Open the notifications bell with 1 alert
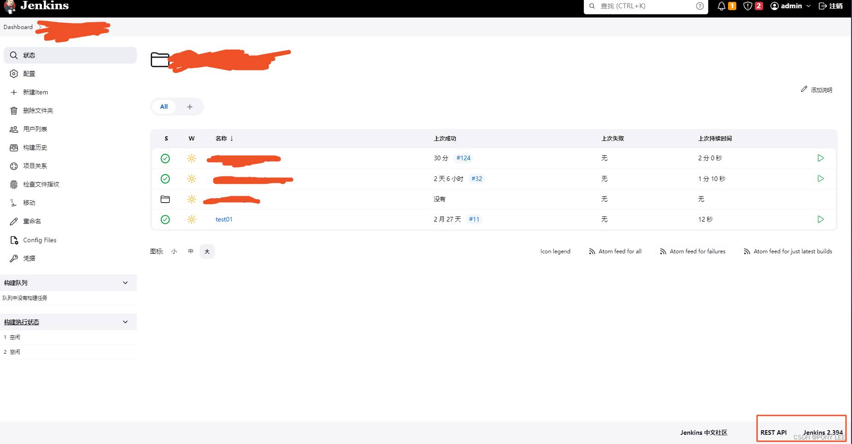Screen dimensions: 852x444 (x=722, y=6)
